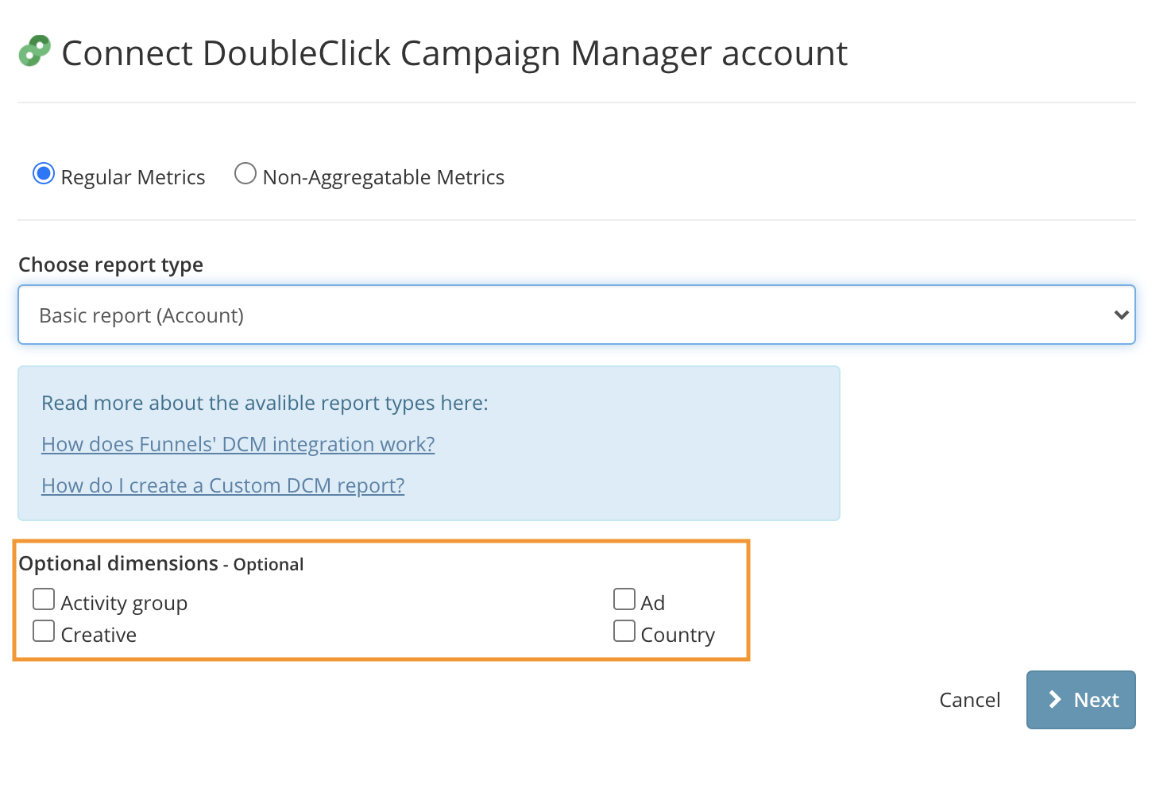The image size is (1171, 796).
Task: Open the Choose report type dropdown
Action: click(577, 315)
